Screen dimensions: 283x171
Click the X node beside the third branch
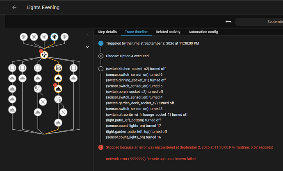coord(43,102)
